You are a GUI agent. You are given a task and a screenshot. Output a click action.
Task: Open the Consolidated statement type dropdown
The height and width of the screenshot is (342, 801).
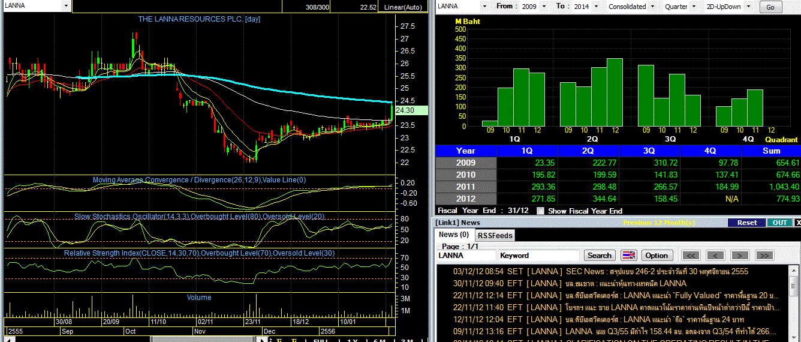(x=652, y=7)
